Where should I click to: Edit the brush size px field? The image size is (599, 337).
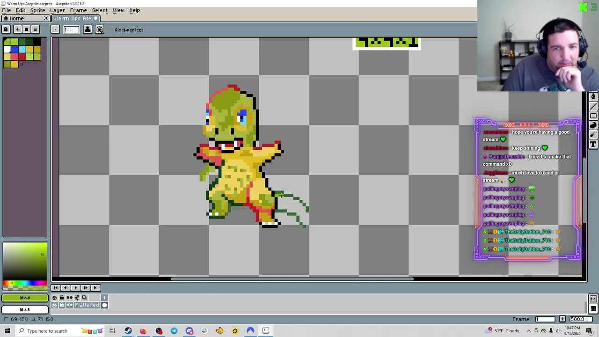[71, 29]
